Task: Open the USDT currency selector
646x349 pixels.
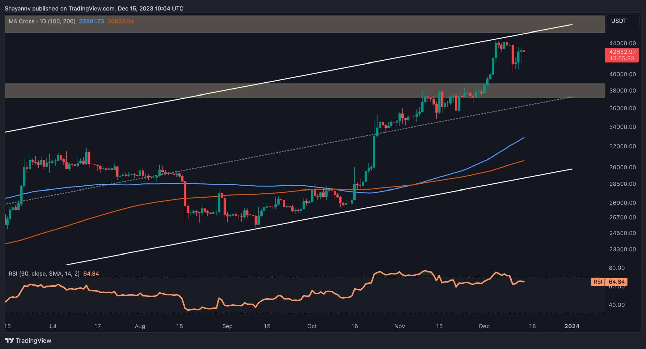Action: [x=623, y=21]
